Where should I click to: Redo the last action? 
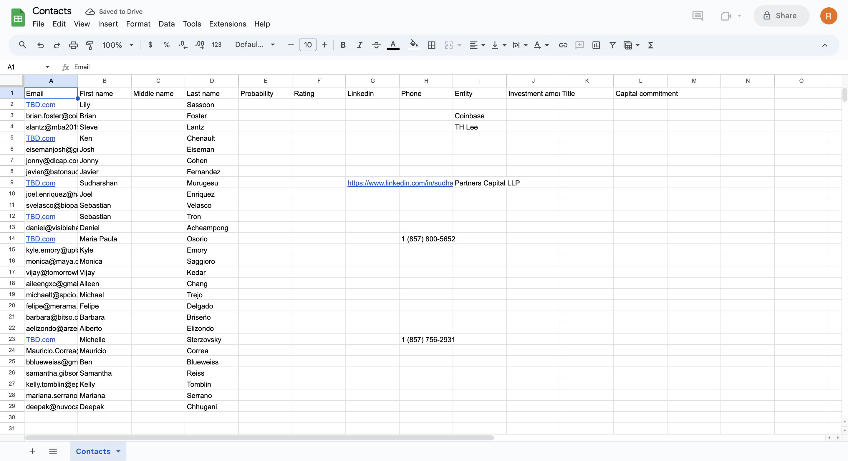(x=57, y=45)
